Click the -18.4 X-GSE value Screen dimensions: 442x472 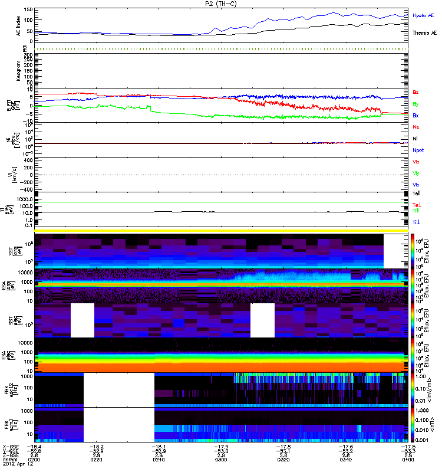pyautogui.click(x=35, y=447)
